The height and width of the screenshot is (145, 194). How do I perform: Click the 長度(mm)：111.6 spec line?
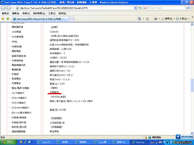click(x=60, y=79)
